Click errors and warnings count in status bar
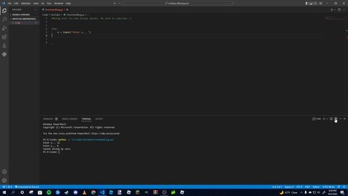The height and width of the screenshot is (196, 348). (x=7, y=187)
